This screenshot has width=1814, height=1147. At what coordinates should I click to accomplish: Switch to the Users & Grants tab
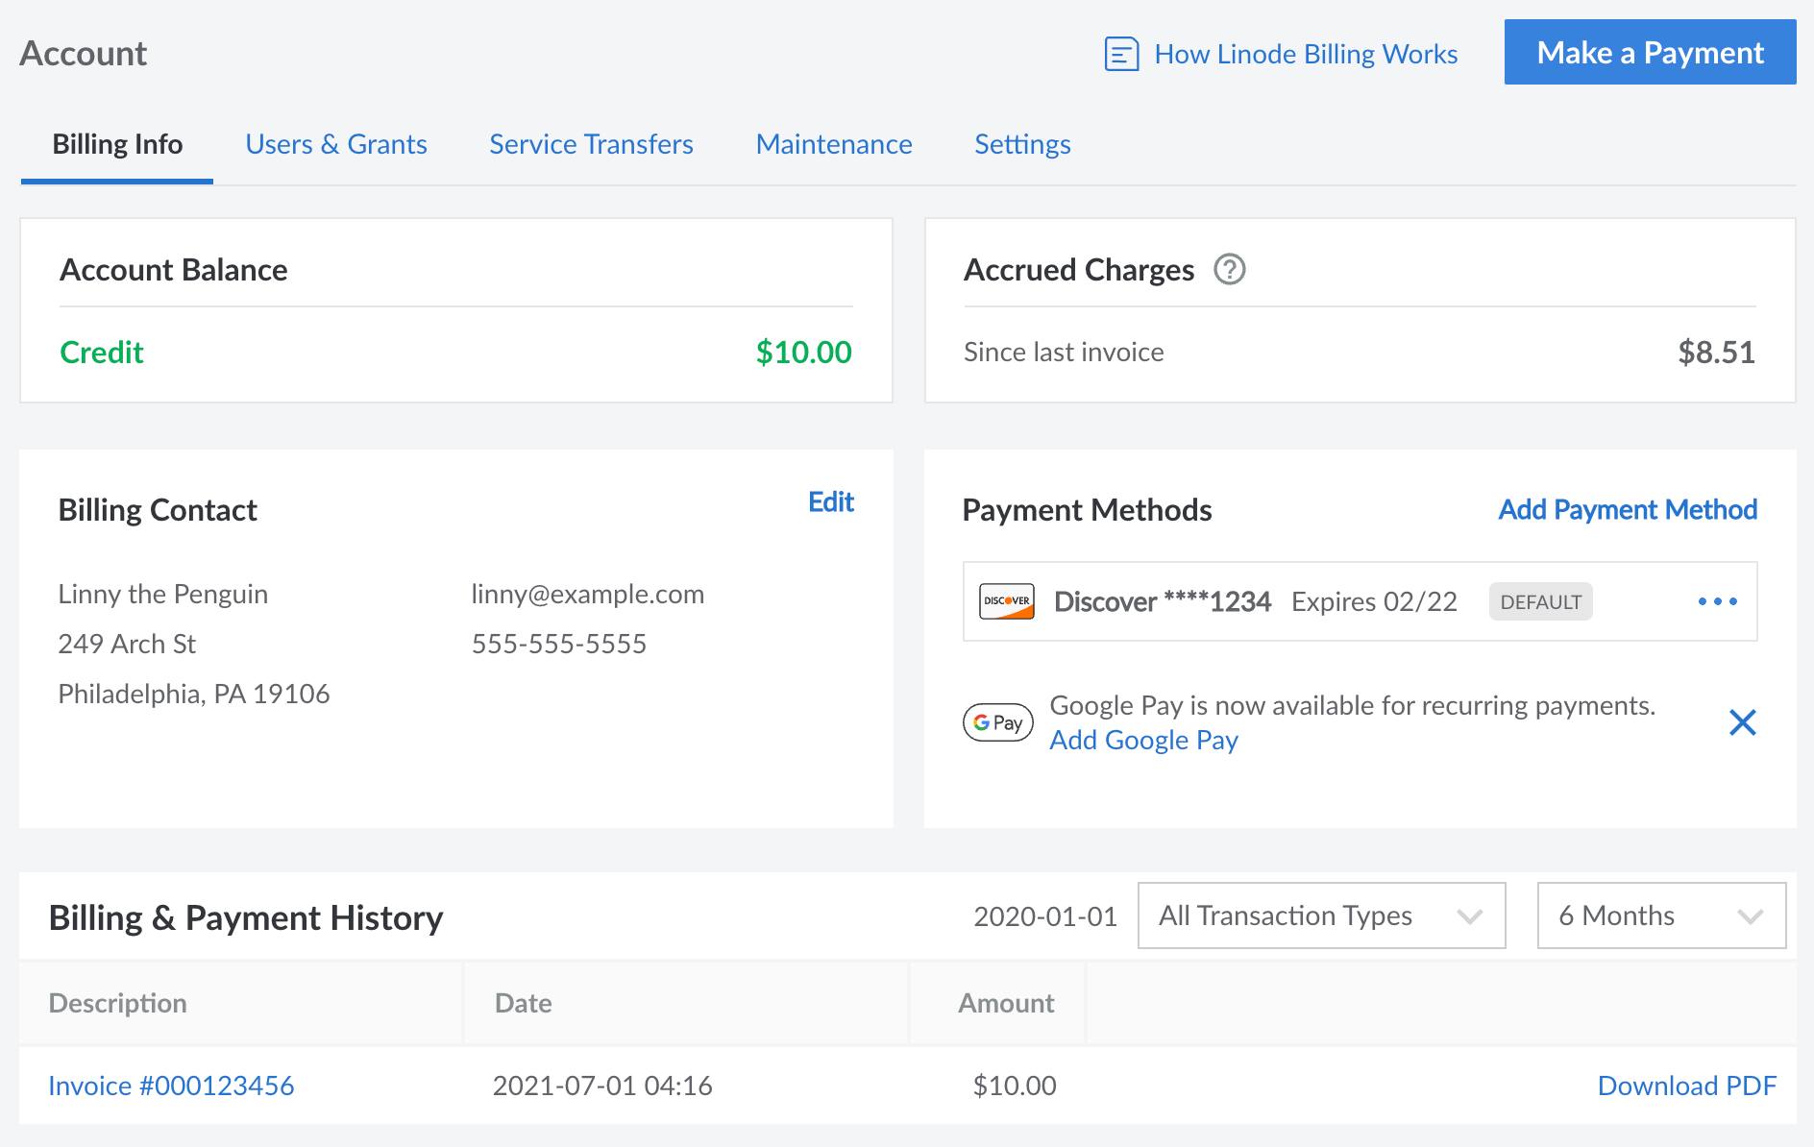[x=336, y=144]
